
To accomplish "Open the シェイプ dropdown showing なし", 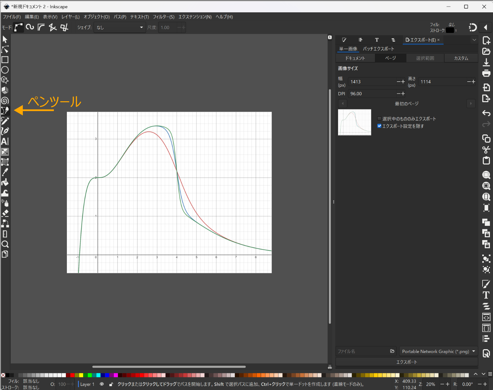I will click(119, 28).
